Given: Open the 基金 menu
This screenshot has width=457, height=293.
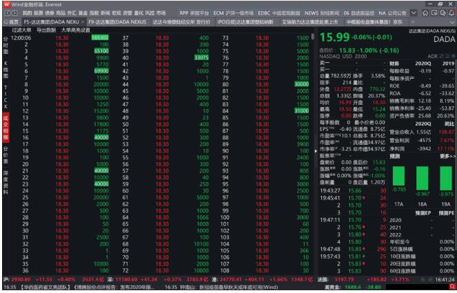Looking at the screenshot, I should [x=83, y=13].
